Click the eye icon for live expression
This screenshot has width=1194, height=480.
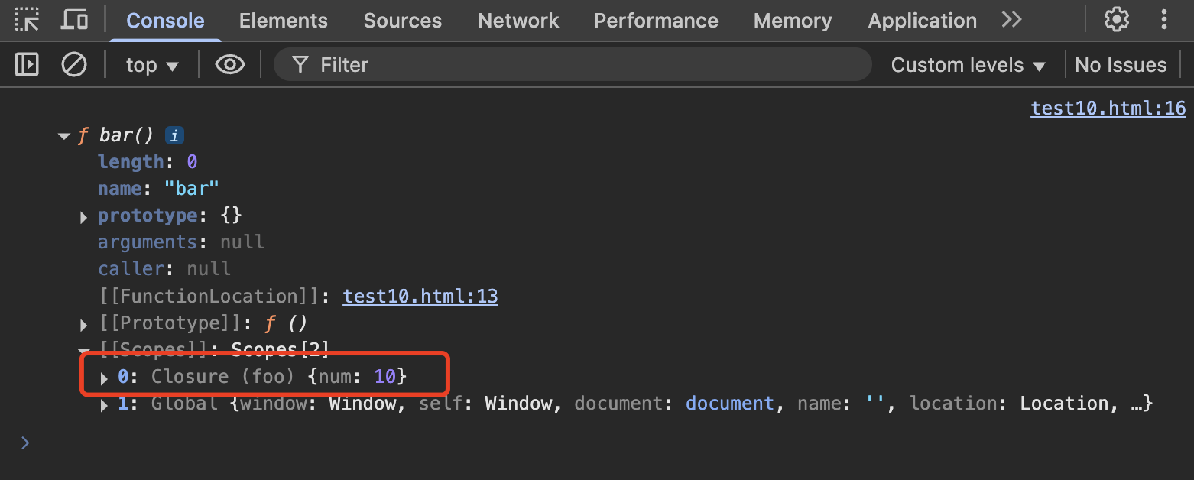[x=229, y=65]
